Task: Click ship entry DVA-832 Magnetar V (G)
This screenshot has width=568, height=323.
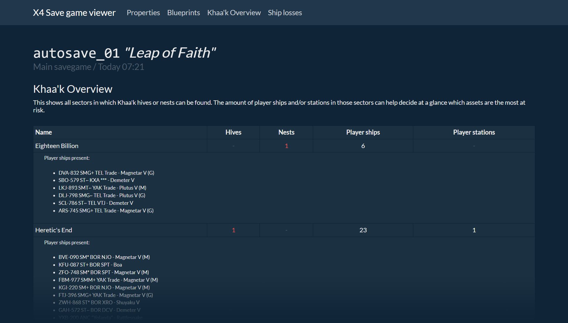Action: click(106, 173)
